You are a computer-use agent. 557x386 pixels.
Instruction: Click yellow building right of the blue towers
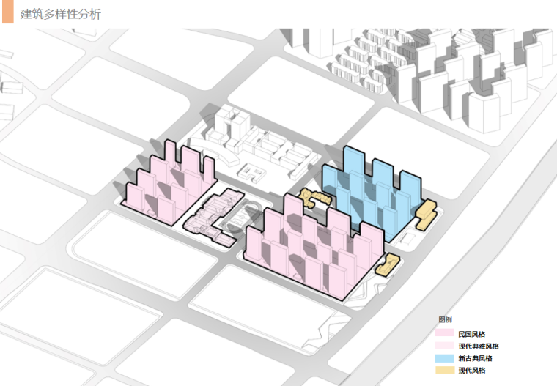point(426,215)
